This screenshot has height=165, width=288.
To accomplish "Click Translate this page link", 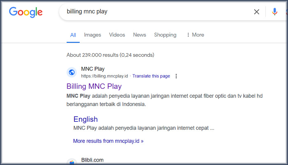I will [151, 76].
